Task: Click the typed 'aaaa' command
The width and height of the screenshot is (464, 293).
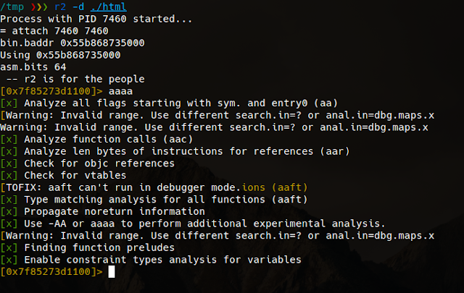Action: [x=120, y=91]
